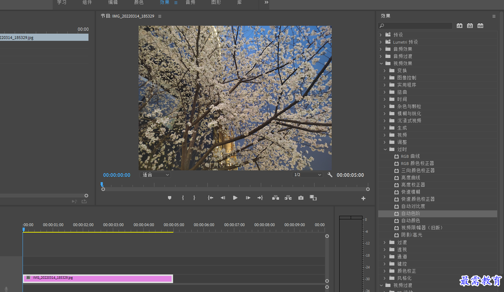This screenshot has height=292, width=504.
Task: Click the blue playhead in program monitor
Action: coord(102,184)
